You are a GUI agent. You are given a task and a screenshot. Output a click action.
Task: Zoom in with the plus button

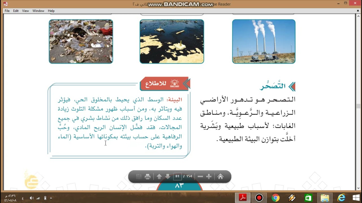pyautogui.click(x=209, y=176)
